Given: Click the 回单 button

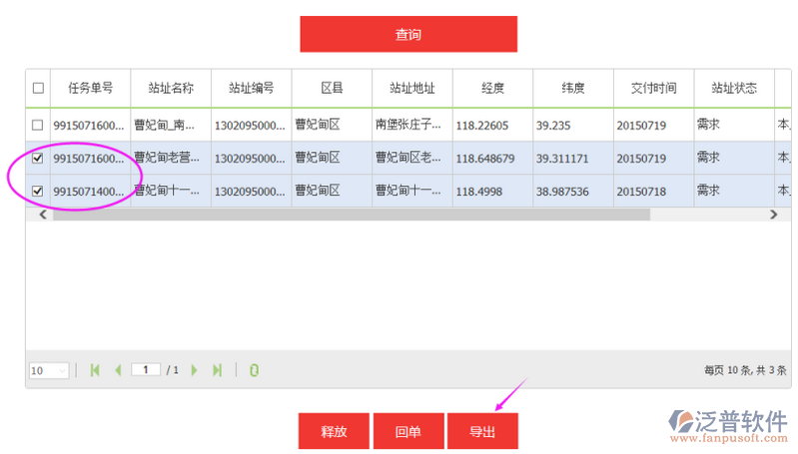Looking at the screenshot, I should pyautogui.click(x=407, y=431).
